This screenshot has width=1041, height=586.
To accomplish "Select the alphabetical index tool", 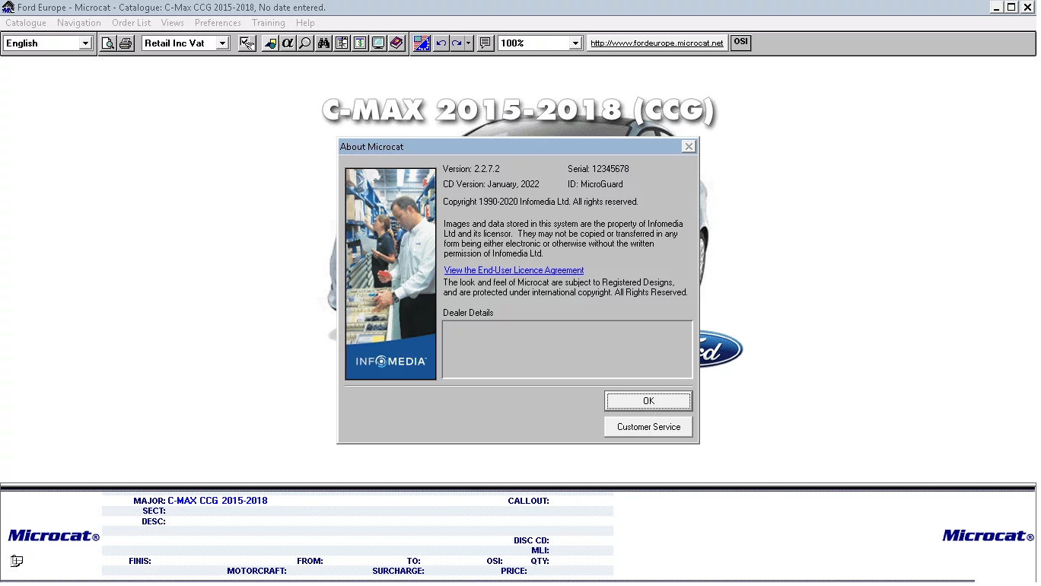I will (287, 43).
